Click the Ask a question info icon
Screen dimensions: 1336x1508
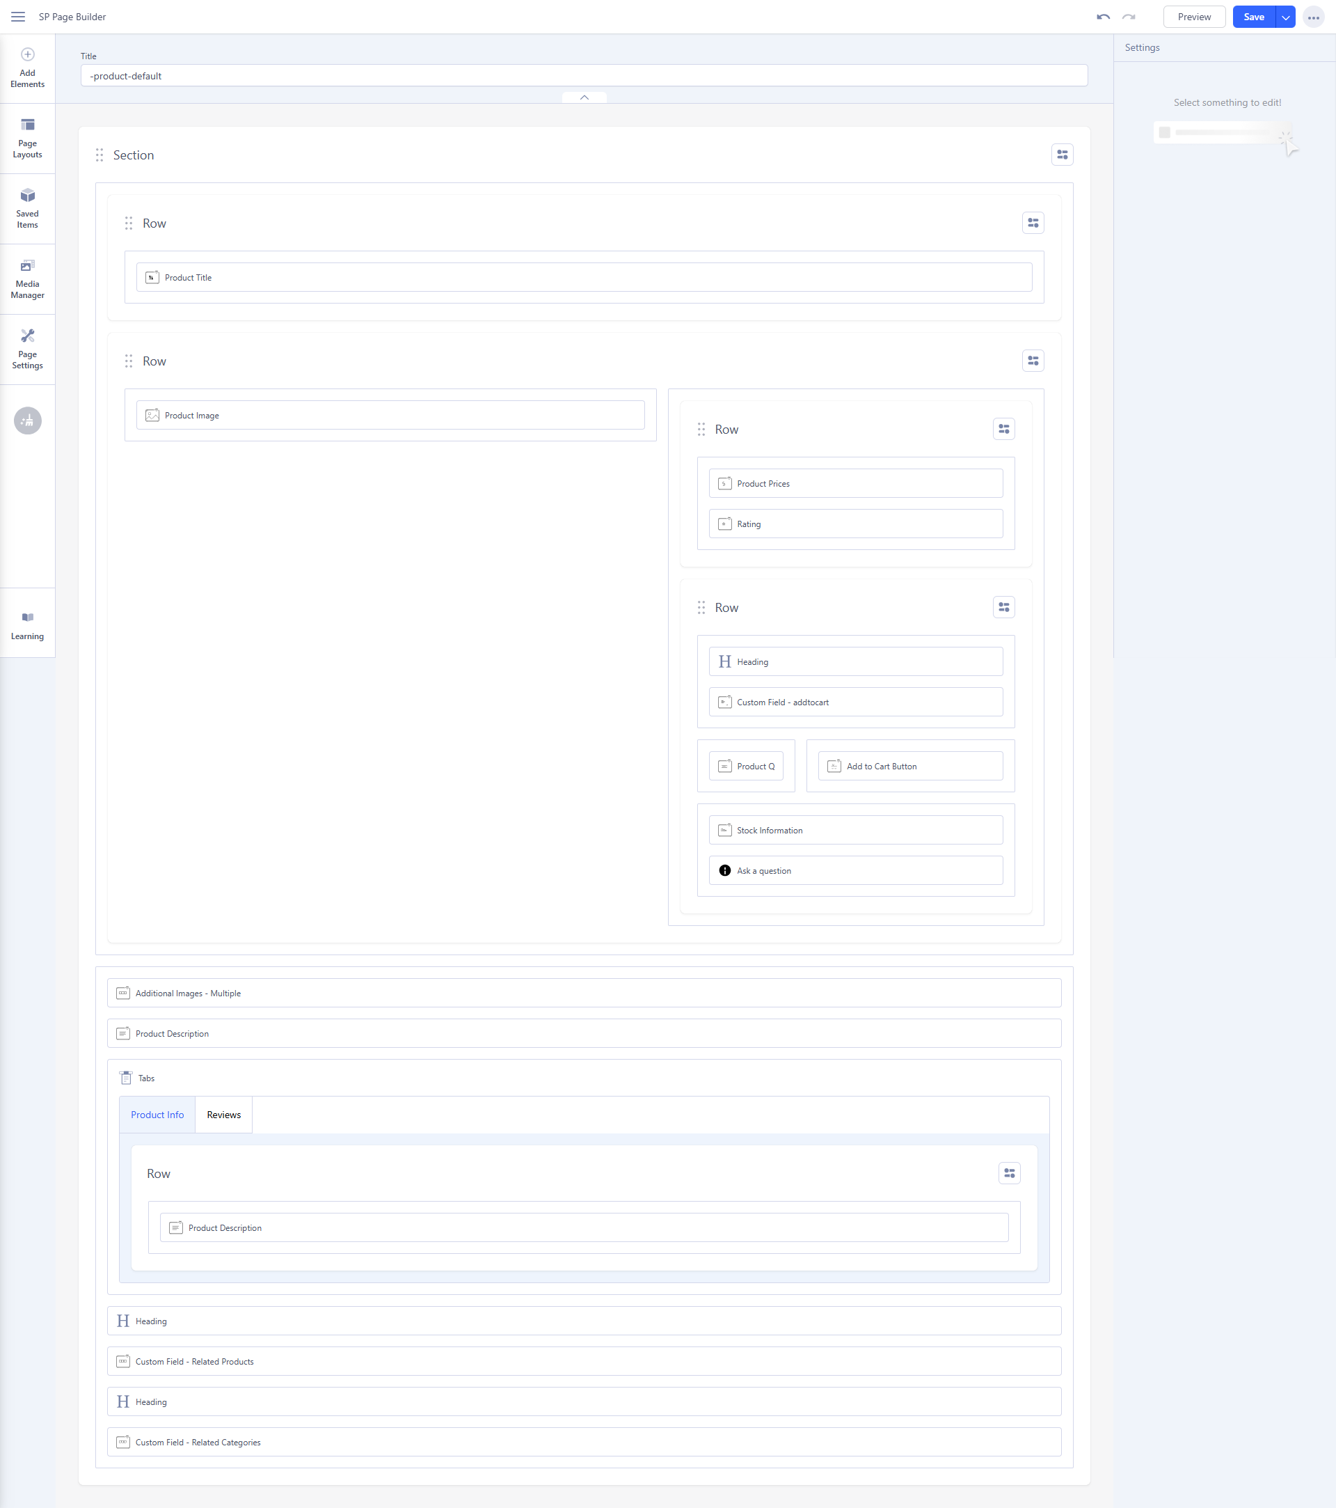[x=725, y=870]
